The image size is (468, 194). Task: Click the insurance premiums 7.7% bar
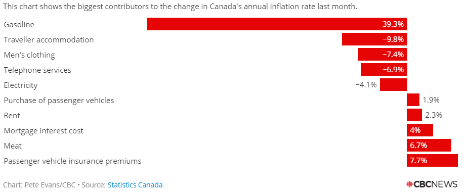coord(433,161)
